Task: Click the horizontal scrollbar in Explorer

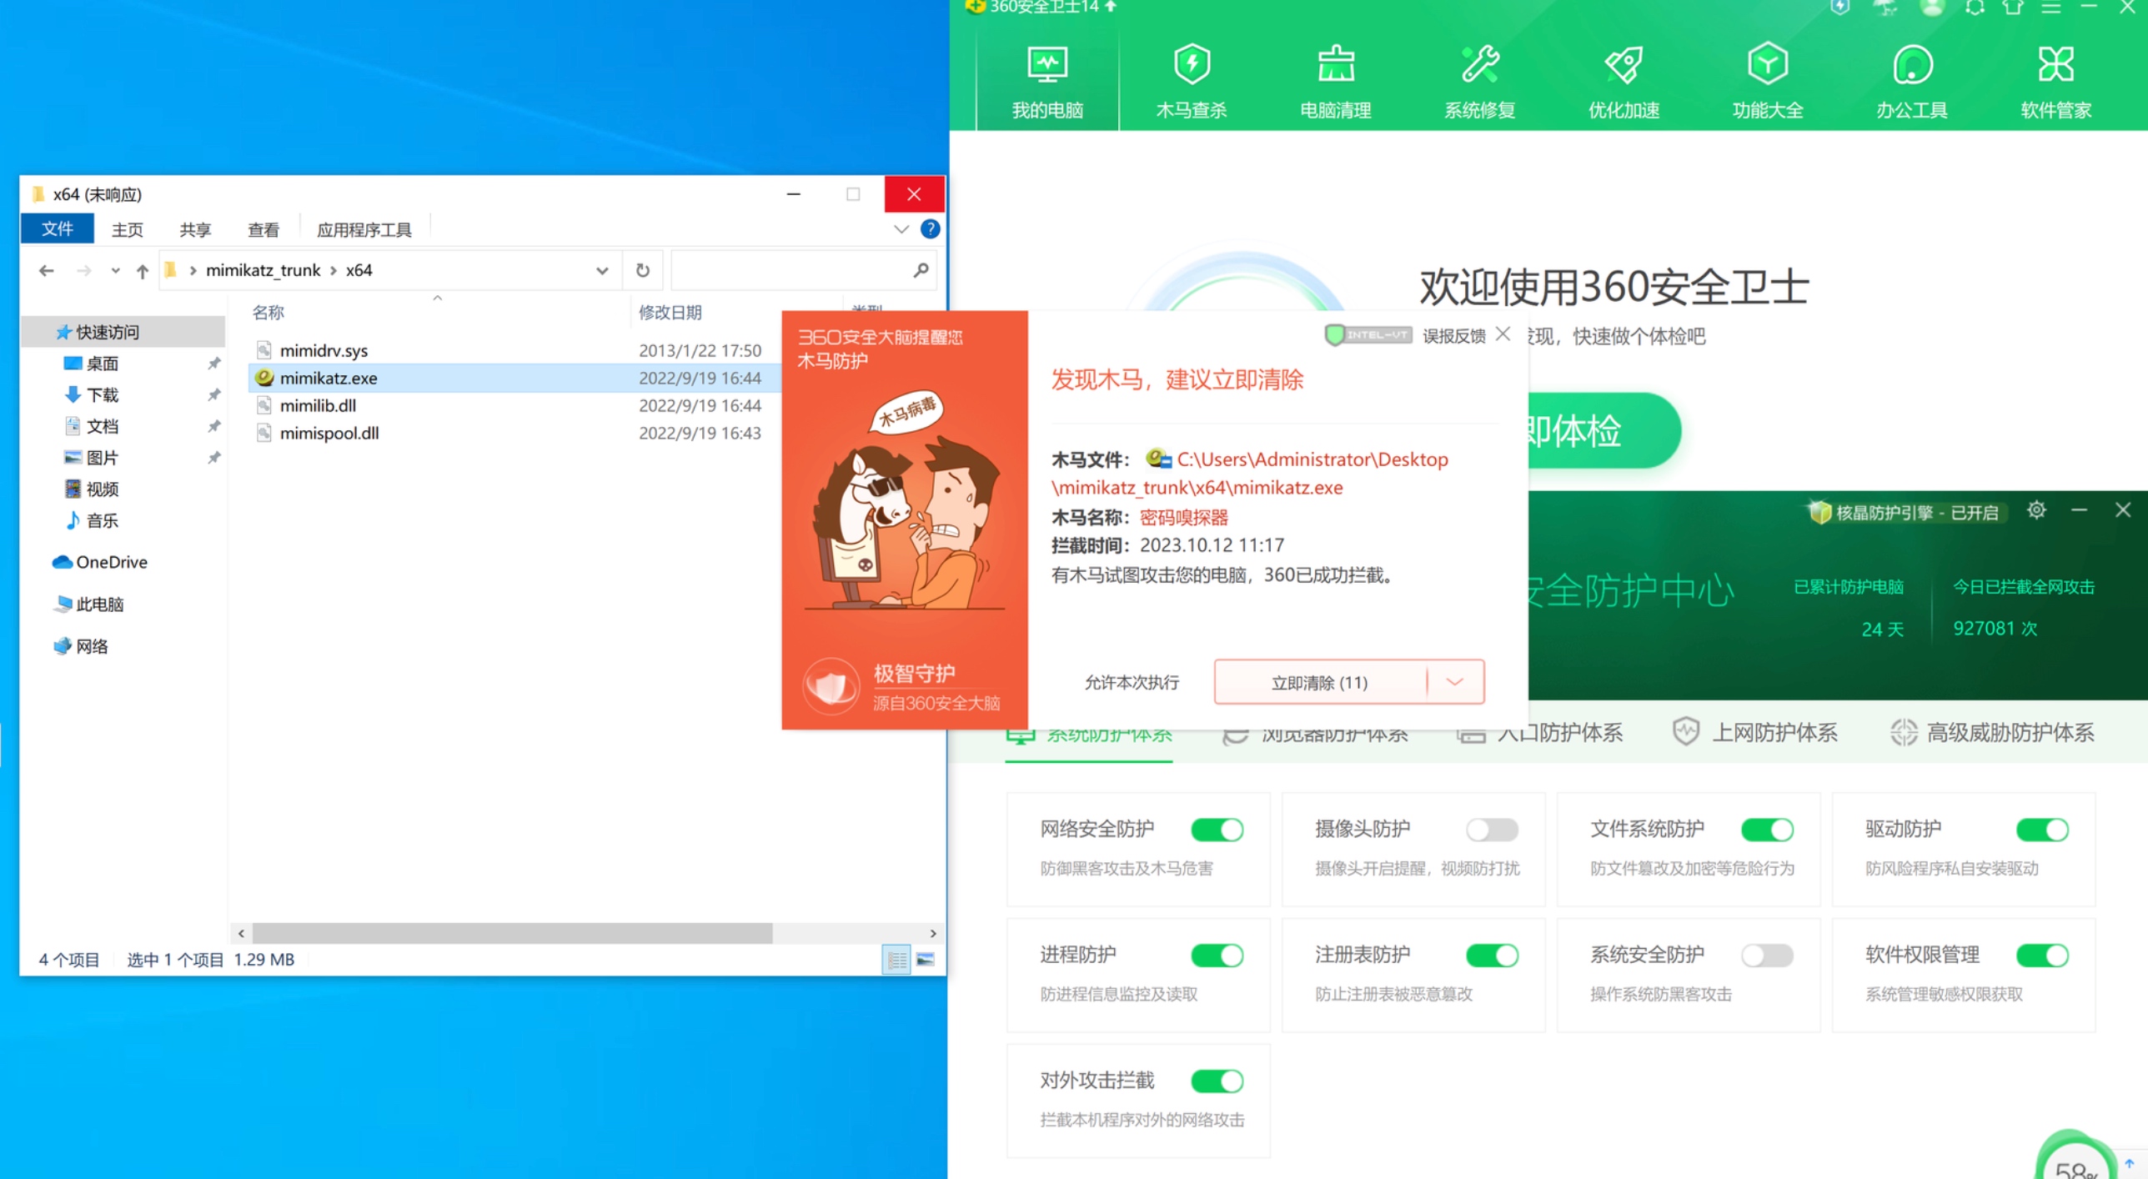Action: 512,933
